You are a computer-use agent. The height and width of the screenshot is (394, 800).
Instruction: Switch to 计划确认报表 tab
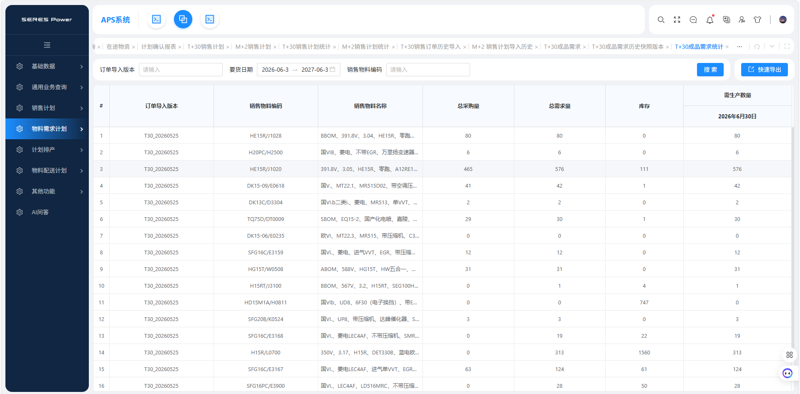click(158, 47)
